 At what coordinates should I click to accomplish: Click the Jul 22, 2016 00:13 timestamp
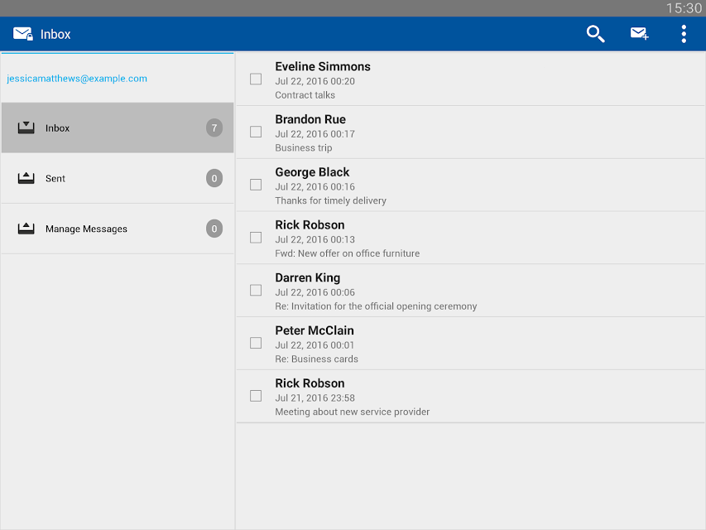coord(315,239)
